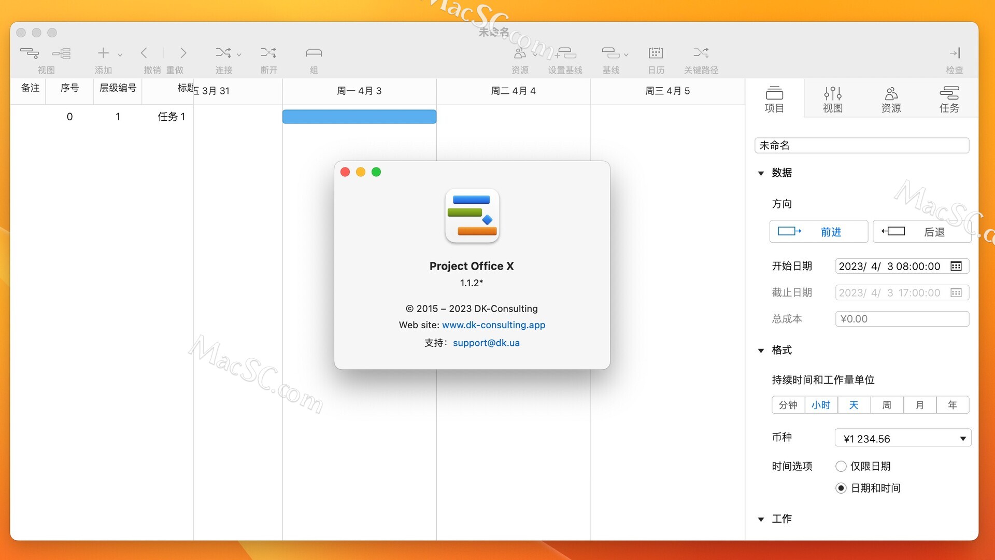Click the Redo (重做) arrow
995x560 pixels.
pyautogui.click(x=183, y=53)
